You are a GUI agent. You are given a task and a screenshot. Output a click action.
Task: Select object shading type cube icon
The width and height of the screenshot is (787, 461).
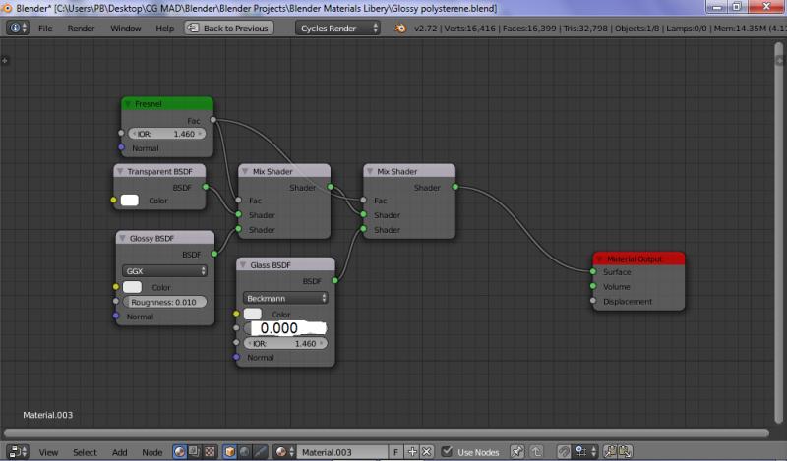(229, 452)
